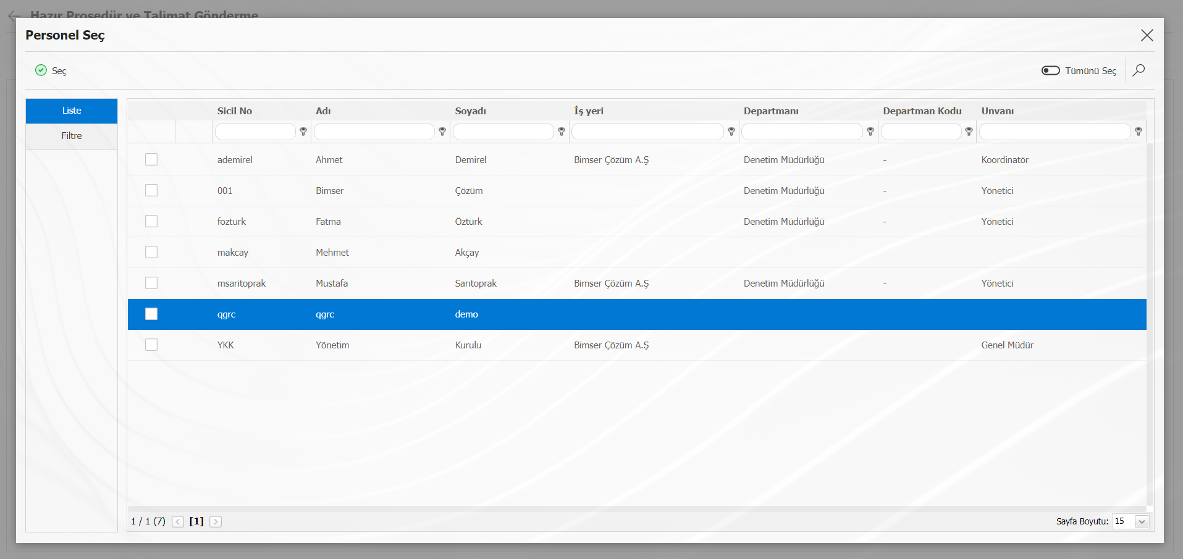Check the fozturk row checkbox

coord(151,221)
